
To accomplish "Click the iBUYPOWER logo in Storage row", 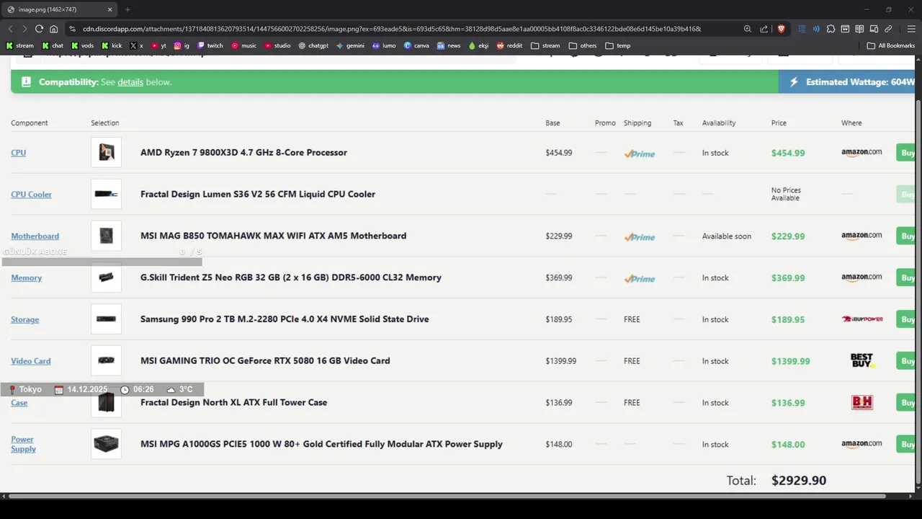I will [x=862, y=319].
